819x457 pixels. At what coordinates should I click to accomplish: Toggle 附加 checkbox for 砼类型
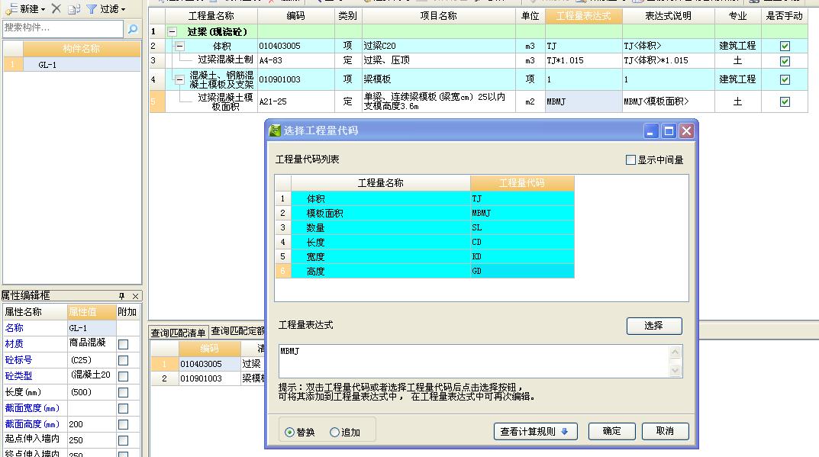point(123,376)
